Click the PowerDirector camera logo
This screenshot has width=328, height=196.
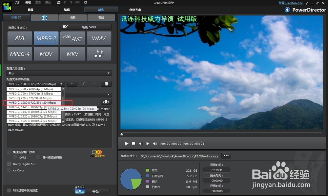(7, 6)
